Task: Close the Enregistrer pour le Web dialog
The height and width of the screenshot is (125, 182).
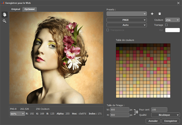Action: (x=178, y=3)
